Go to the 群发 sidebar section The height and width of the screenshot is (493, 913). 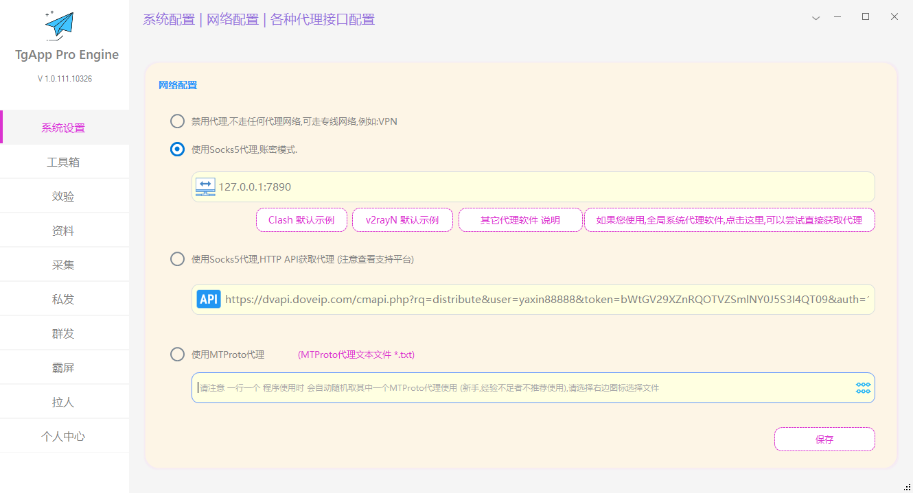(x=63, y=334)
